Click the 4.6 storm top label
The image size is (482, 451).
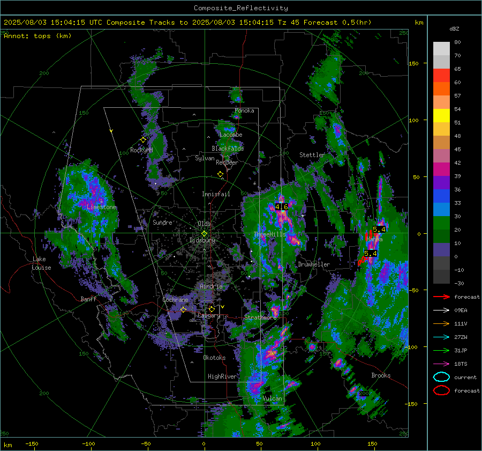282,207
